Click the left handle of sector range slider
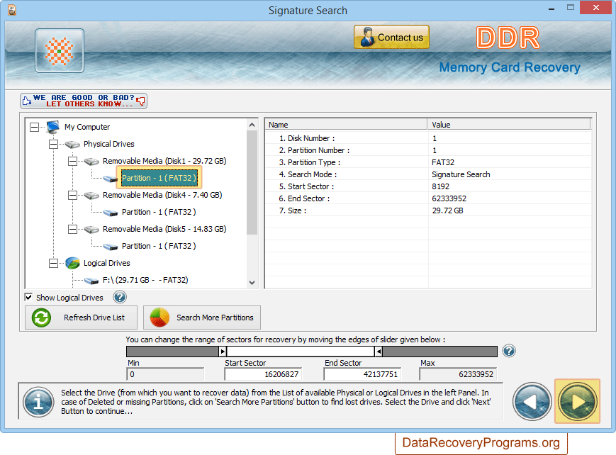 (x=223, y=351)
